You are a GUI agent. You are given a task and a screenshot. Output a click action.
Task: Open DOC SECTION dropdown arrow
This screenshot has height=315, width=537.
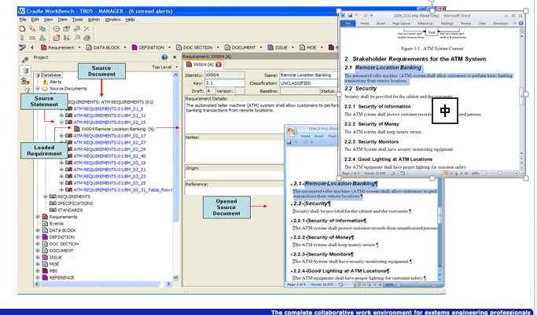218,48
